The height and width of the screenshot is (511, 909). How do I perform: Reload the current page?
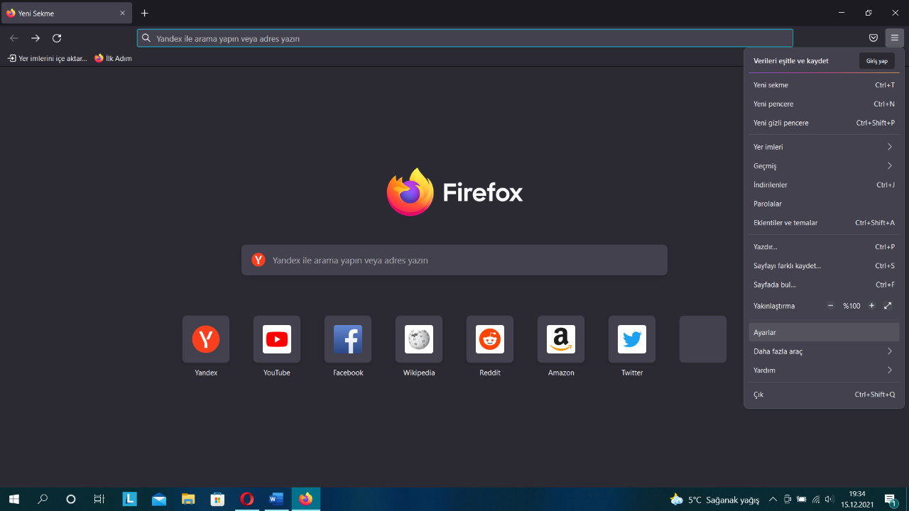coord(57,38)
